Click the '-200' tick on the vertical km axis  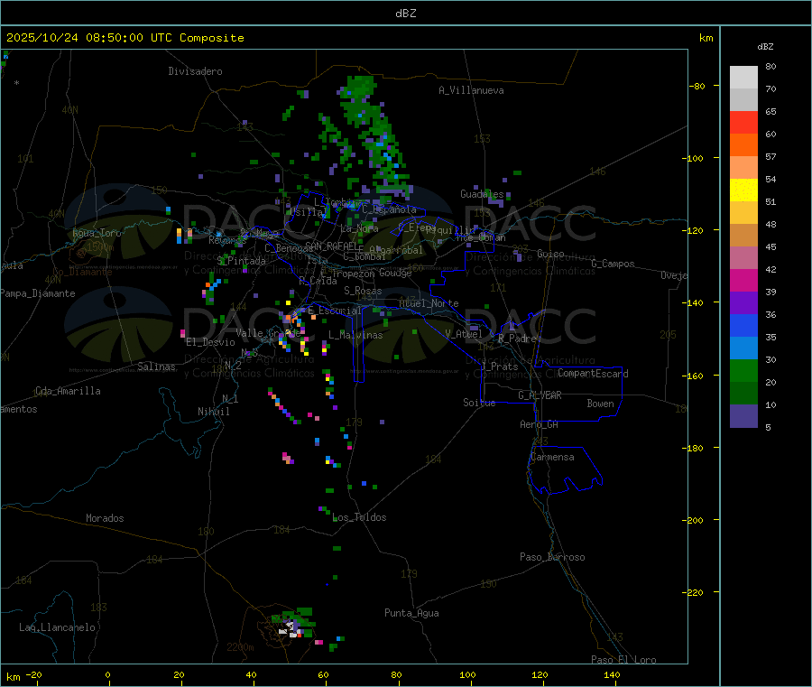point(693,520)
